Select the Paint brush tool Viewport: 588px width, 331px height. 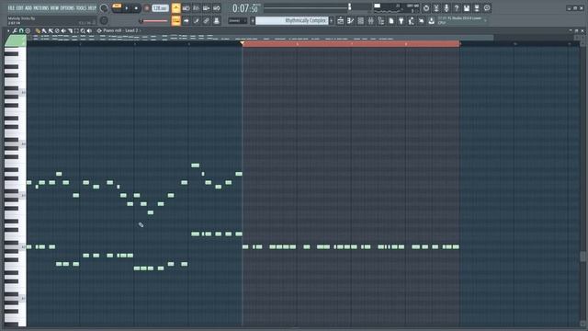pos(44,30)
